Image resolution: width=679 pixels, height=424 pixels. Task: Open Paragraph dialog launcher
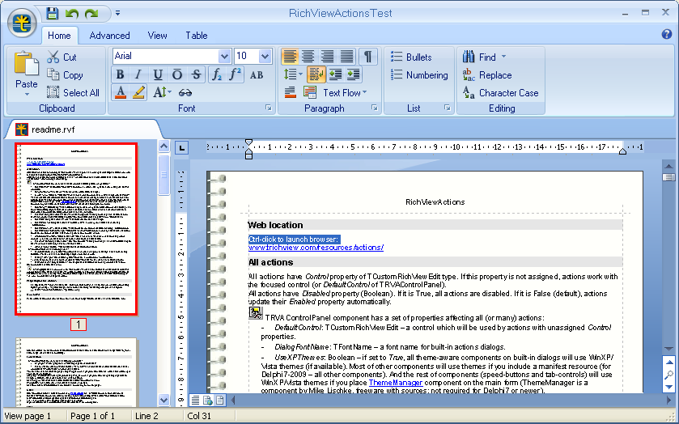(375, 108)
